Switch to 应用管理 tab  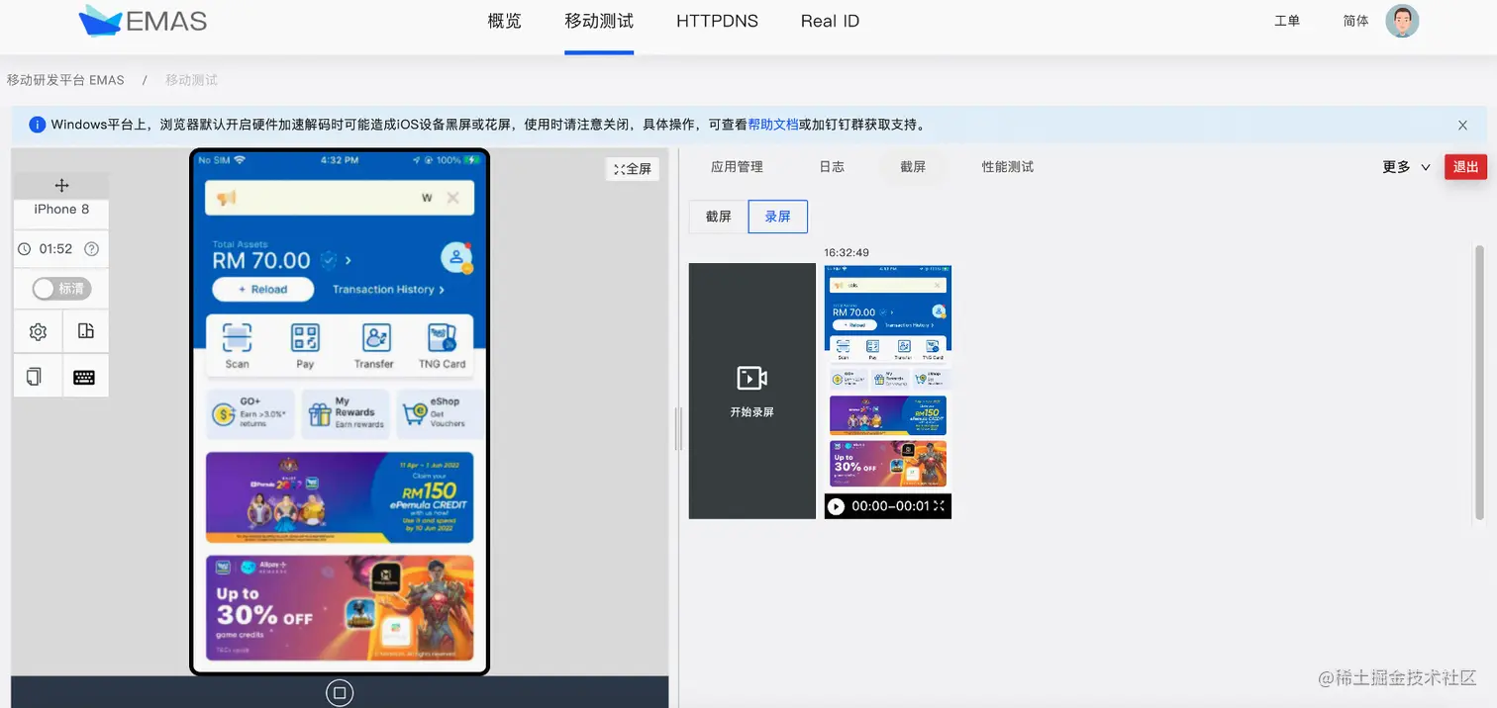point(737,167)
